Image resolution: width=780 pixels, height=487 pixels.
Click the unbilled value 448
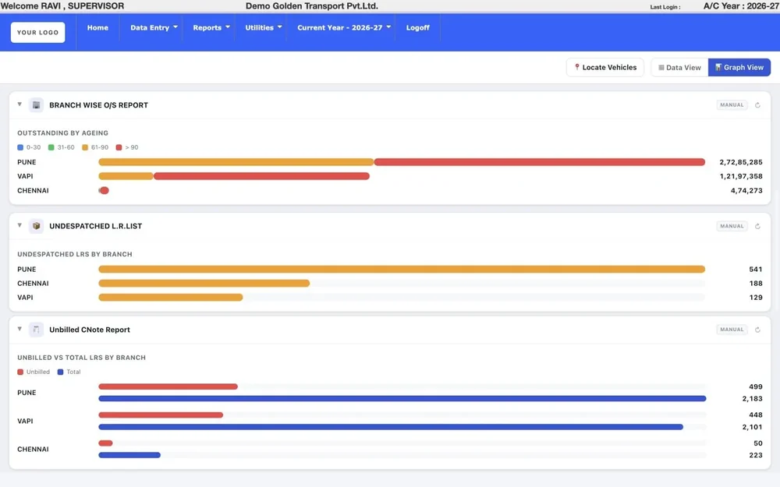coord(756,415)
